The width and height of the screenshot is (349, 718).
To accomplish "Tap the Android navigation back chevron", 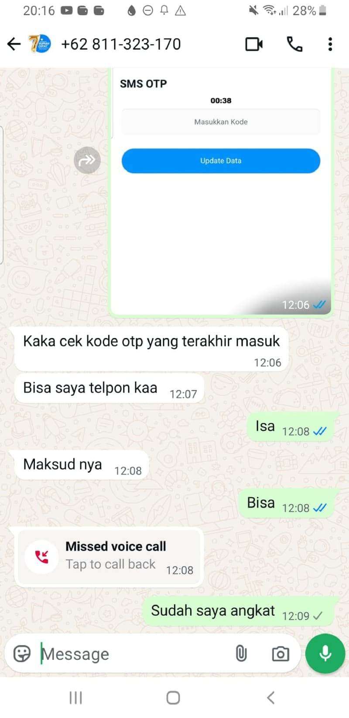I will coord(270,697).
